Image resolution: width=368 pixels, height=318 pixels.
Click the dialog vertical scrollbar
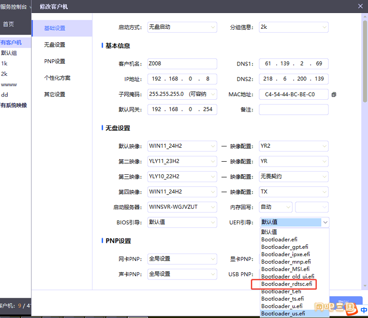(365, 62)
